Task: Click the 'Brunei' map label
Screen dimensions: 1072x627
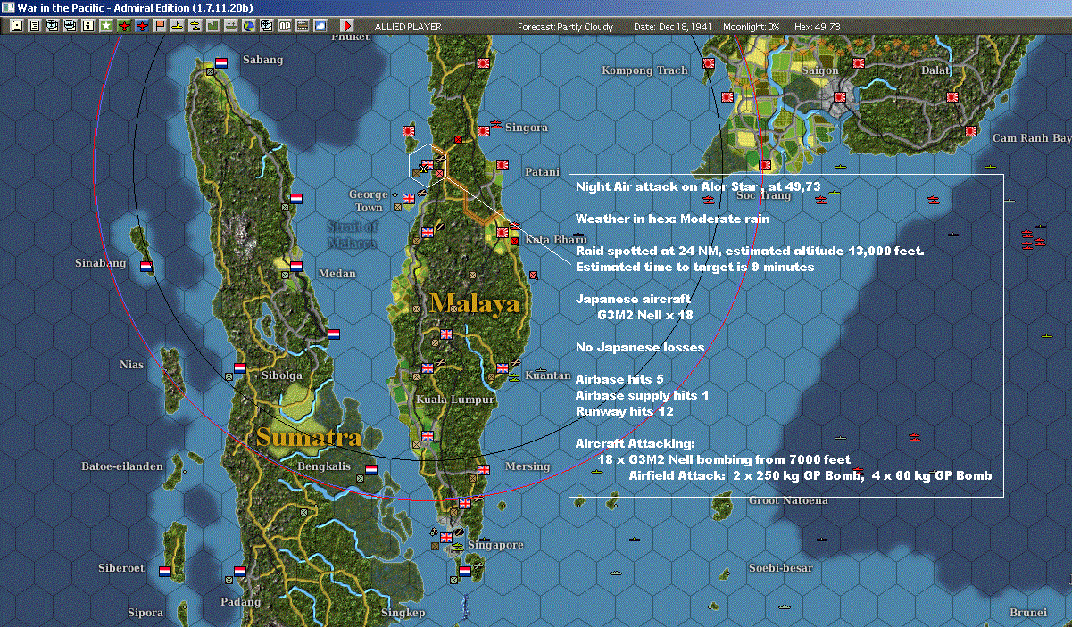Action: tap(1028, 613)
